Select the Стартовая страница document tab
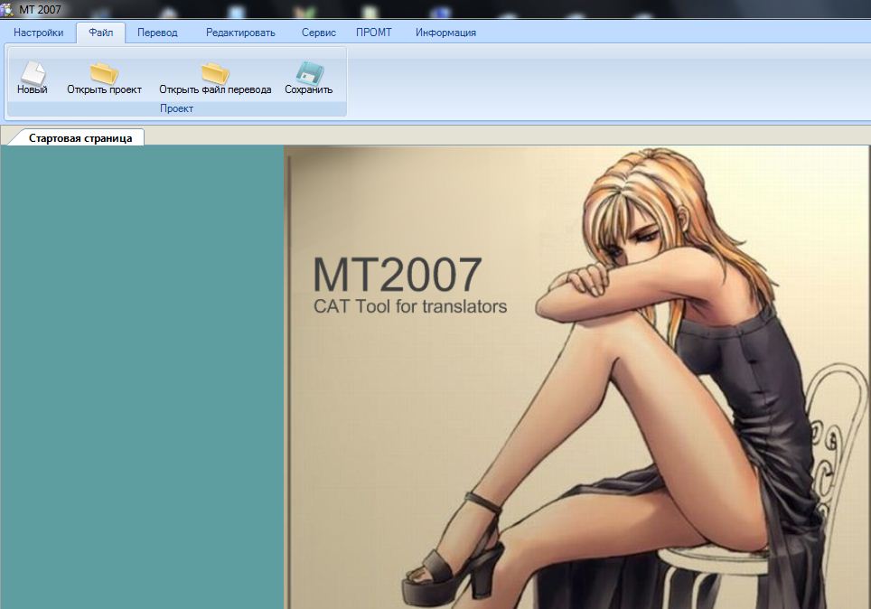This screenshot has height=609, width=871. click(80, 138)
